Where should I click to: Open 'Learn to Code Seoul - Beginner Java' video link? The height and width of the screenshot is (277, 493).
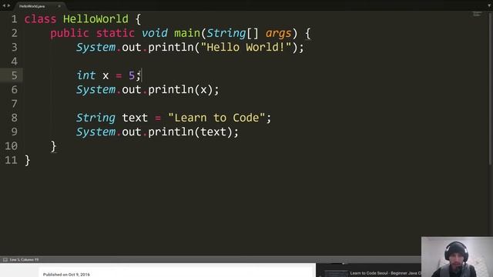click(x=385, y=273)
